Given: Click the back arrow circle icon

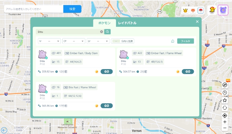Looking at the screenshot, I should [4, 130].
